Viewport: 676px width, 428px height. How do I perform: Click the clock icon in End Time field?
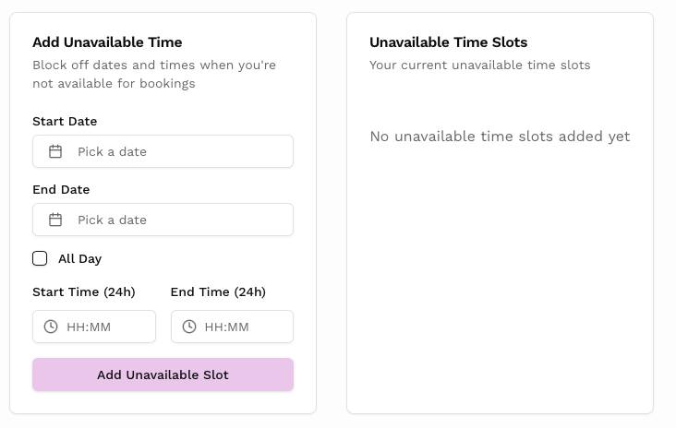[x=189, y=327]
